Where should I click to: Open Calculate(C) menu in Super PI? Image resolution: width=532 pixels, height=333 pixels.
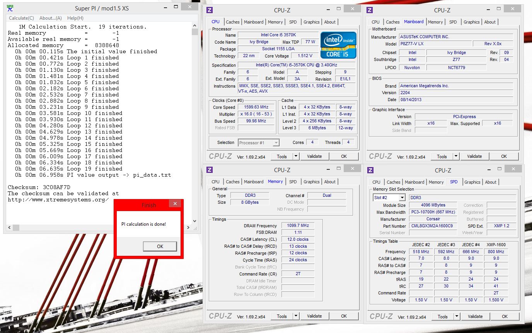(21, 18)
